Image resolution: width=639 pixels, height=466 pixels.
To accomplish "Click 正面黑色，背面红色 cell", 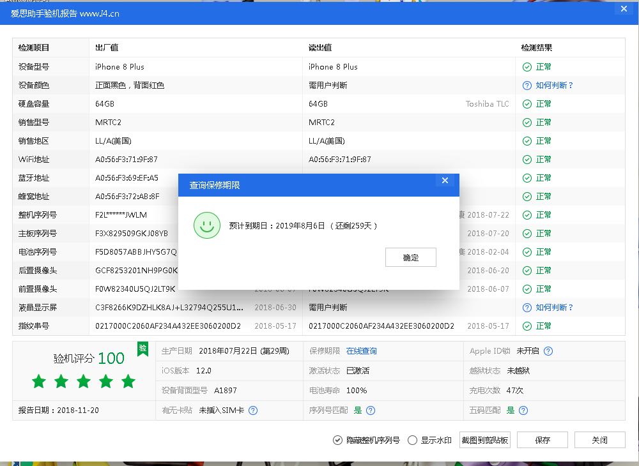I will pyautogui.click(x=130, y=86).
